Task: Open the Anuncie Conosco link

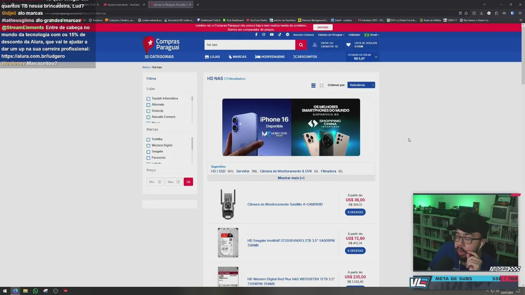Action: (x=304, y=35)
